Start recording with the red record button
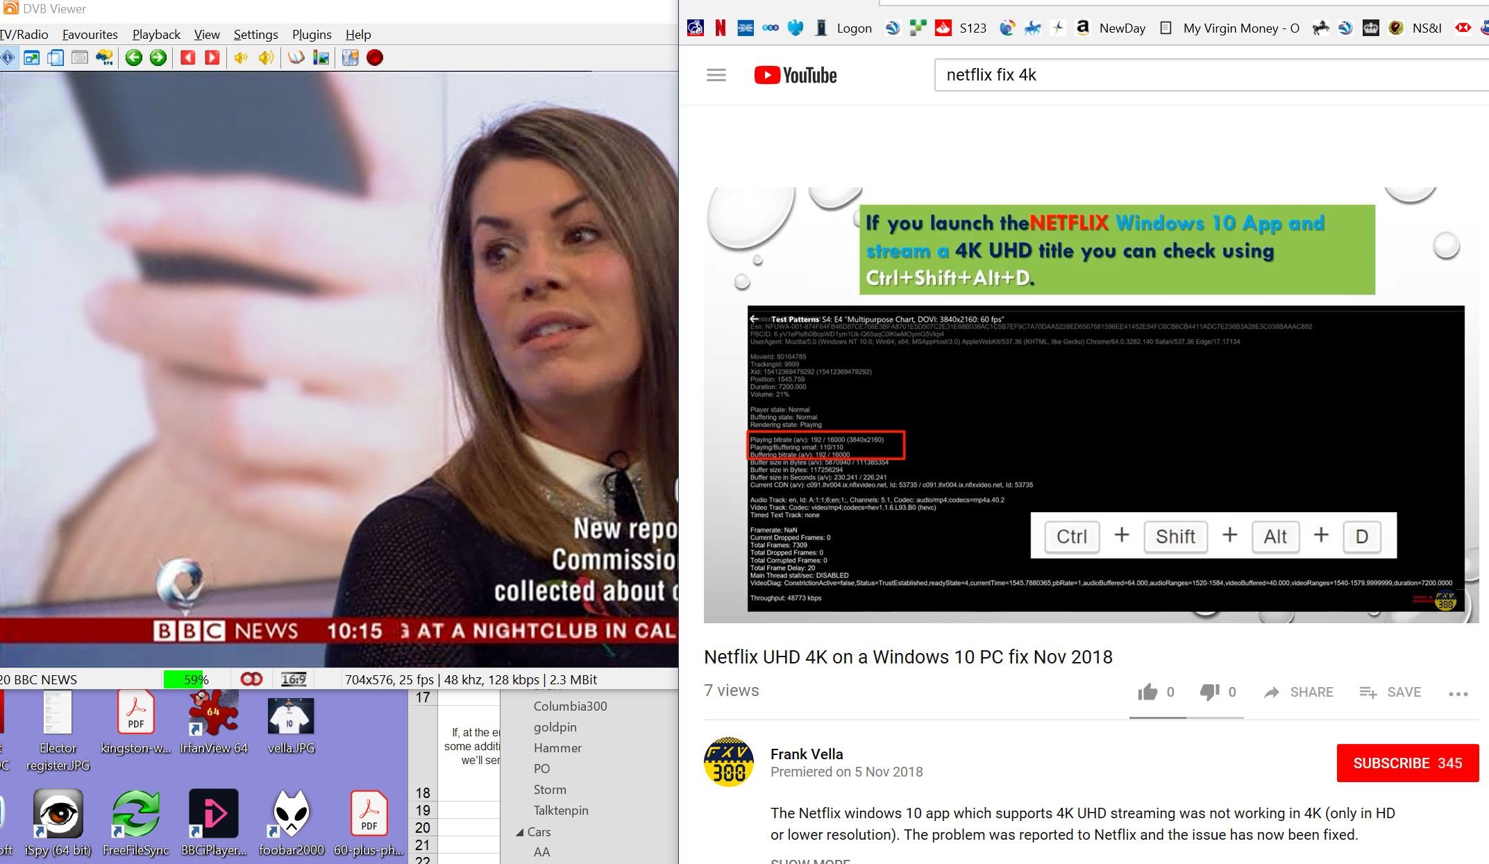Screen dimensions: 1489x864 [375, 58]
